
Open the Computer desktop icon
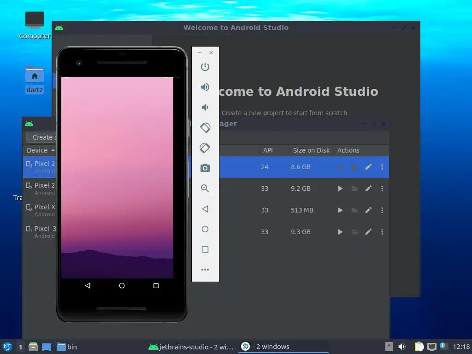34,26
